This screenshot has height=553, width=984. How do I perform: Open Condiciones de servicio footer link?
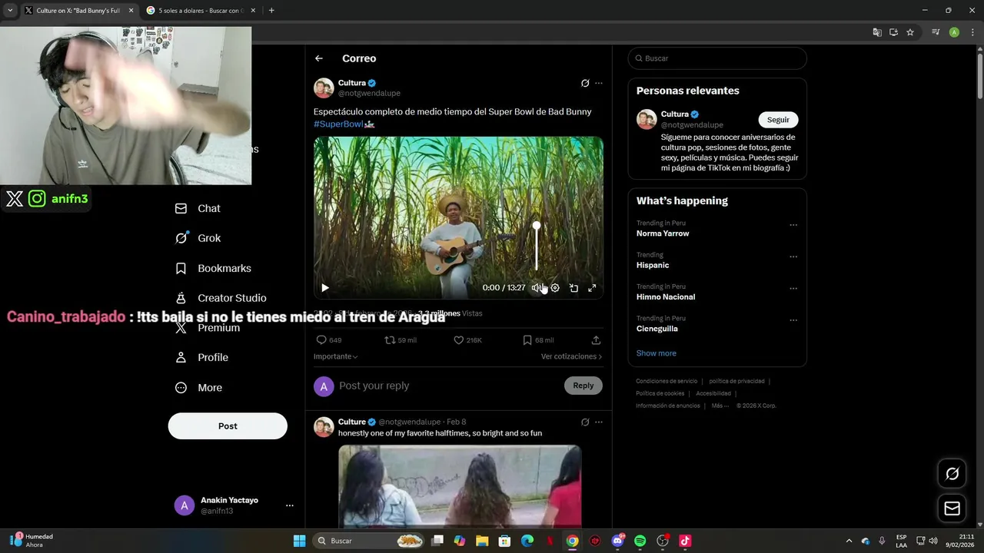[667, 381]
